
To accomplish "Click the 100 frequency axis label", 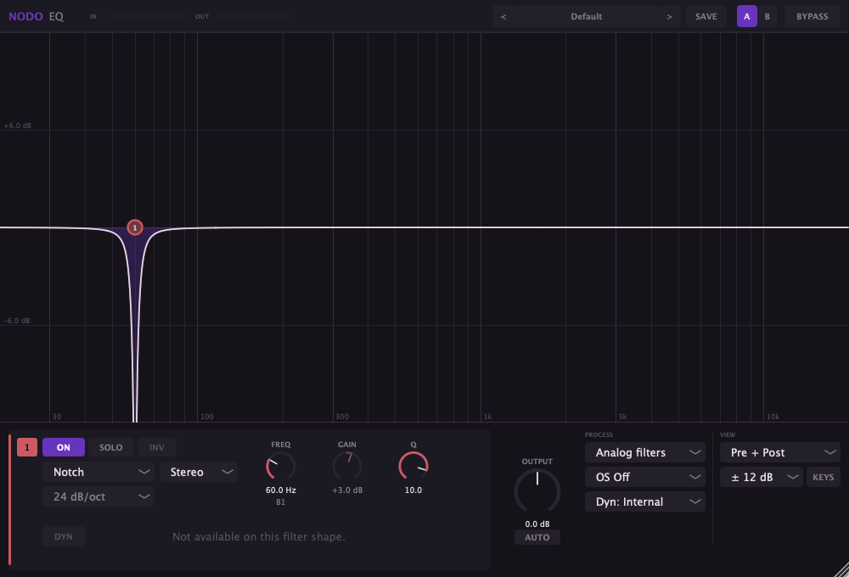I will [207, 417].
